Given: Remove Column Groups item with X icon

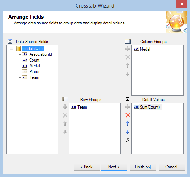Looking at the screenshot, I should (x=128, y=57).
